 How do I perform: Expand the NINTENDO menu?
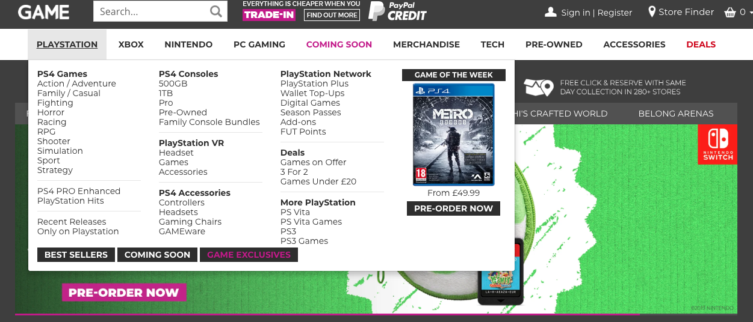tap(188, 44)
